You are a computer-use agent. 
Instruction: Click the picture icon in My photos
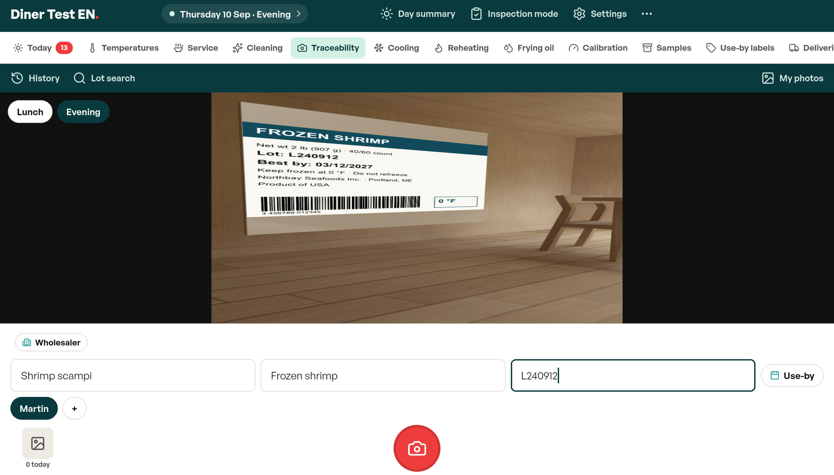click(768, 78)
